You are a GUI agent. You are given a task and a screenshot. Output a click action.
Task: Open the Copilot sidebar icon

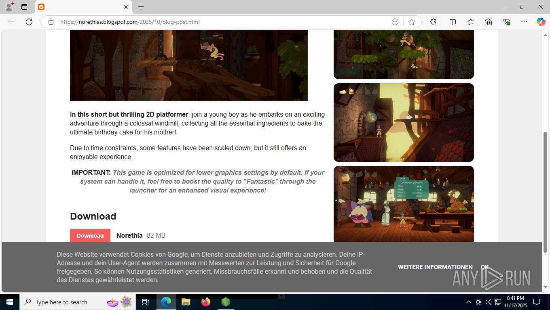coord(541,22)
